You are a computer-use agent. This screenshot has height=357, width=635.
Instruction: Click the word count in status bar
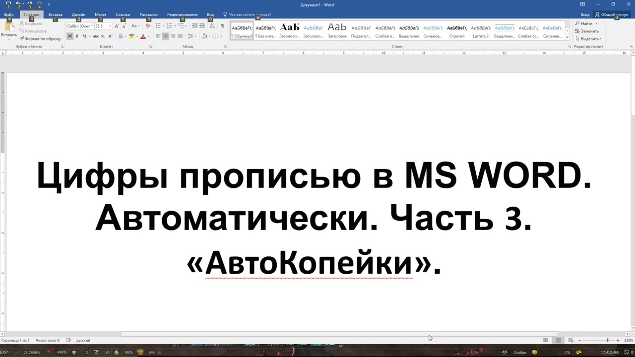pos(48,340)
